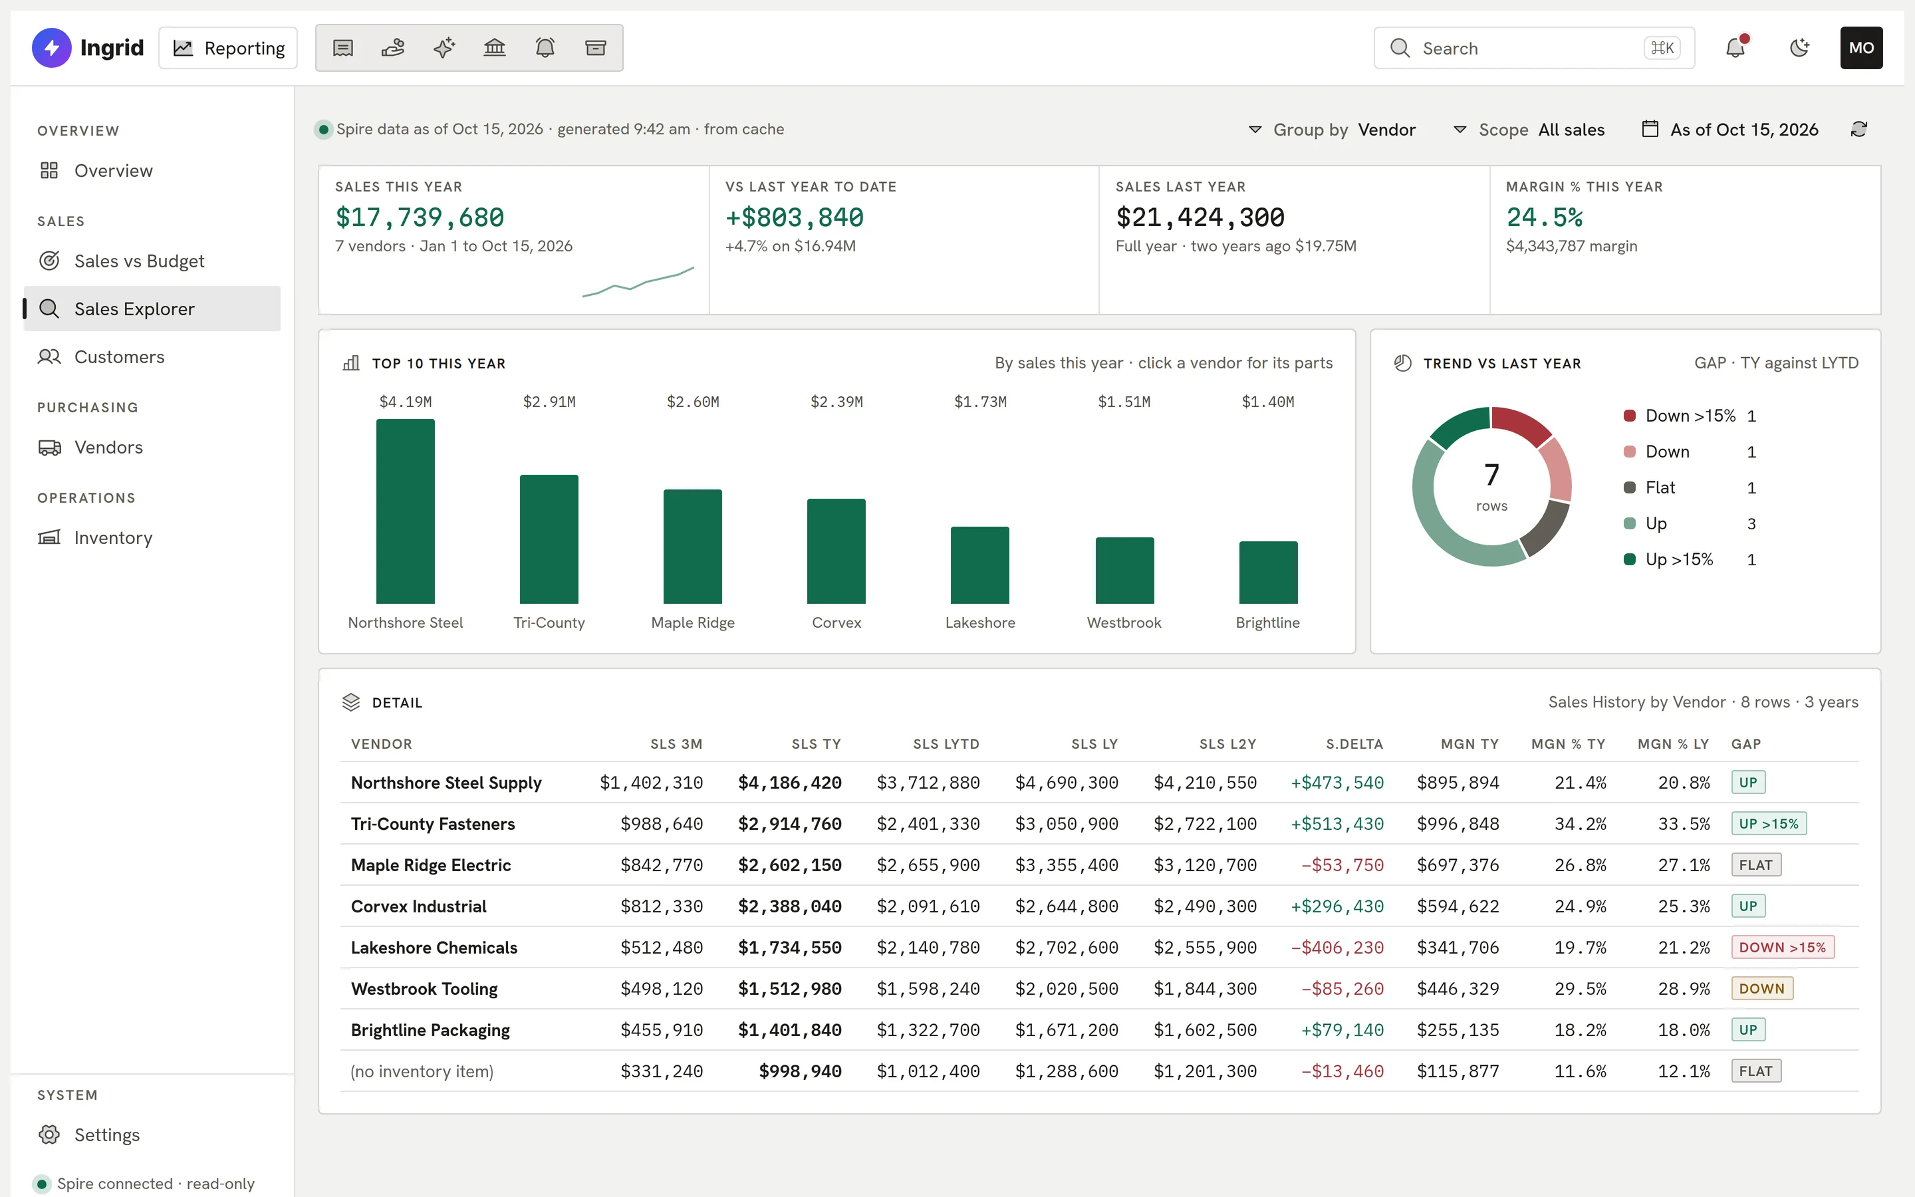This screenshot has height=1197, width=1915.
Task: Open the bank building icon in the toolbar
Action: point(495,49)
